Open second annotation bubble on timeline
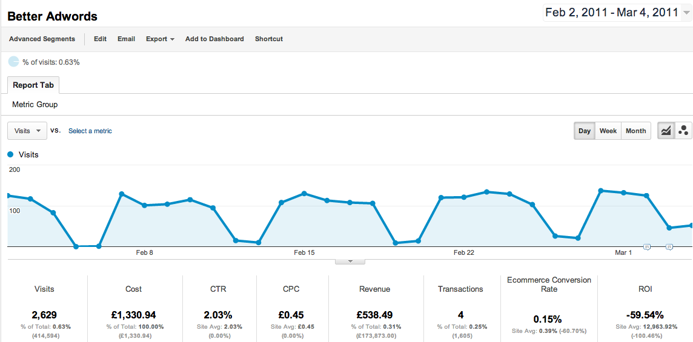 click(x=669, y=247)
